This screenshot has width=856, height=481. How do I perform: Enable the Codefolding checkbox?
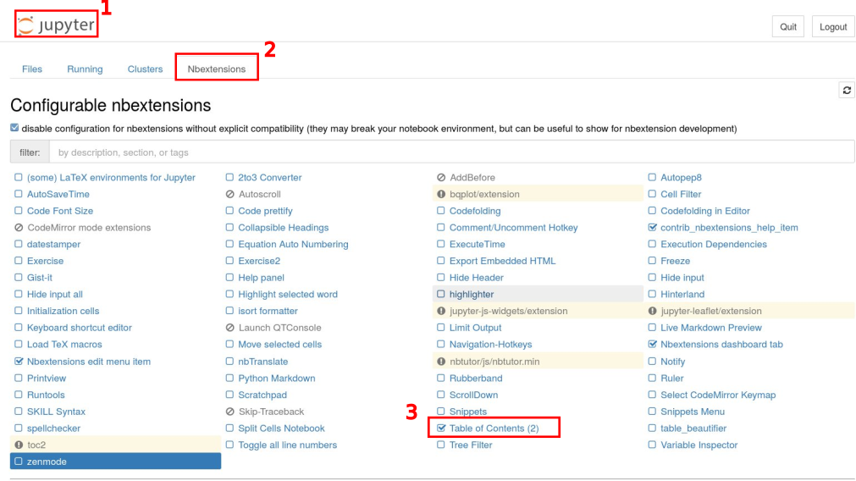pos(440,210)
